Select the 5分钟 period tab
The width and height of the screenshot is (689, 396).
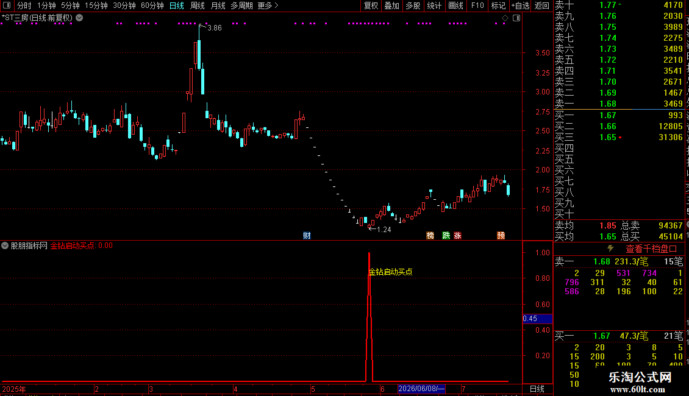pos(70,5)
